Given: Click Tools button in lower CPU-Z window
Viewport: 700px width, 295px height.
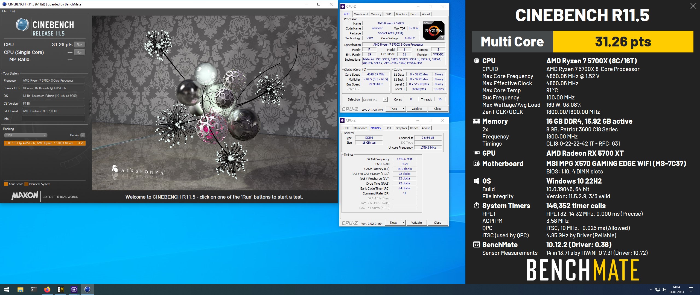Looking at the screenshot, I should (393, 223).
